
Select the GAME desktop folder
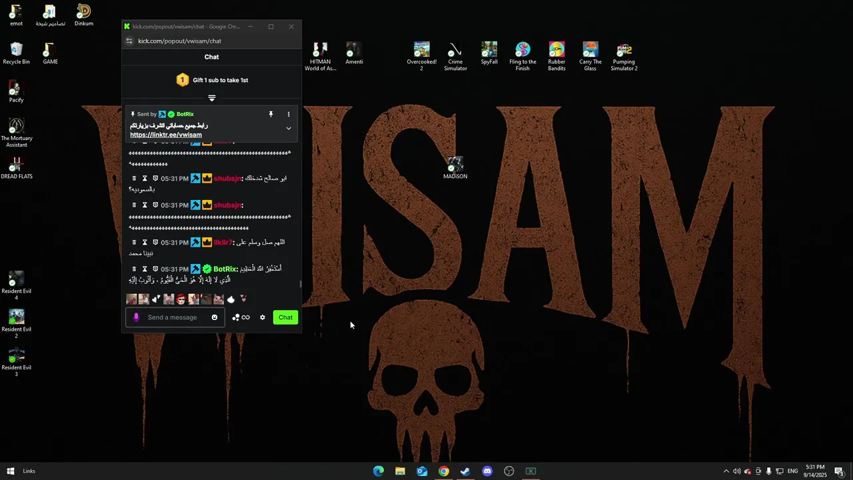(x=50, y=54)
